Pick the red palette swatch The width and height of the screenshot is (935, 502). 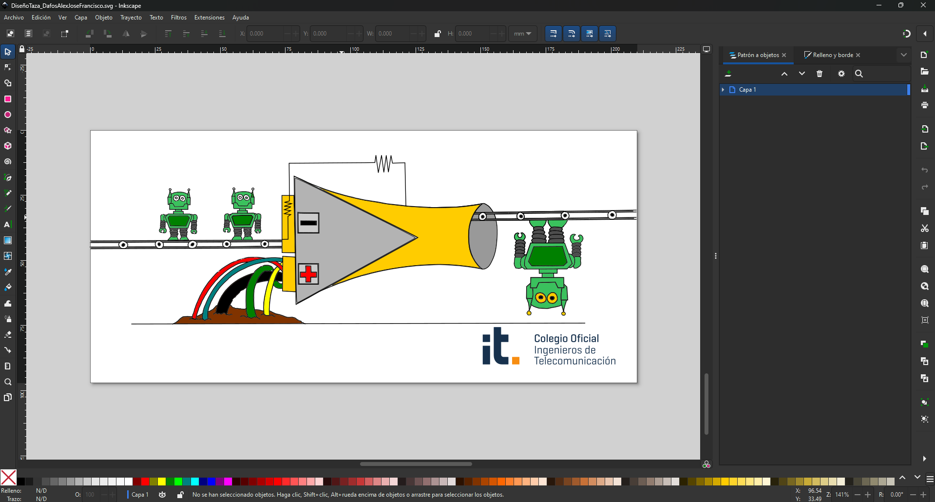[x=145, y=482]
